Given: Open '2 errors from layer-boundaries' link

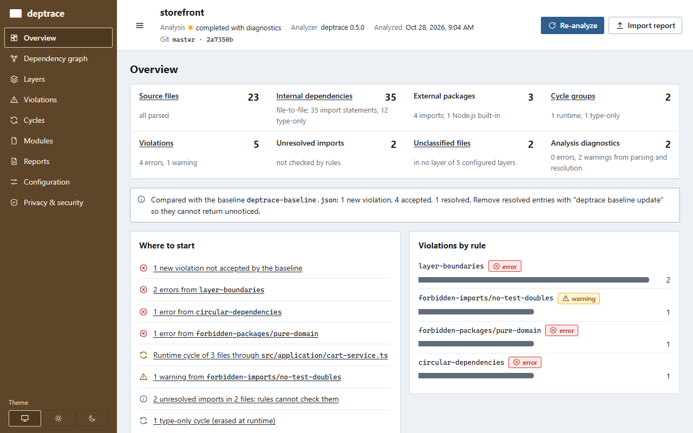Looking at the screenshot, I should click(x=208, y=290).
